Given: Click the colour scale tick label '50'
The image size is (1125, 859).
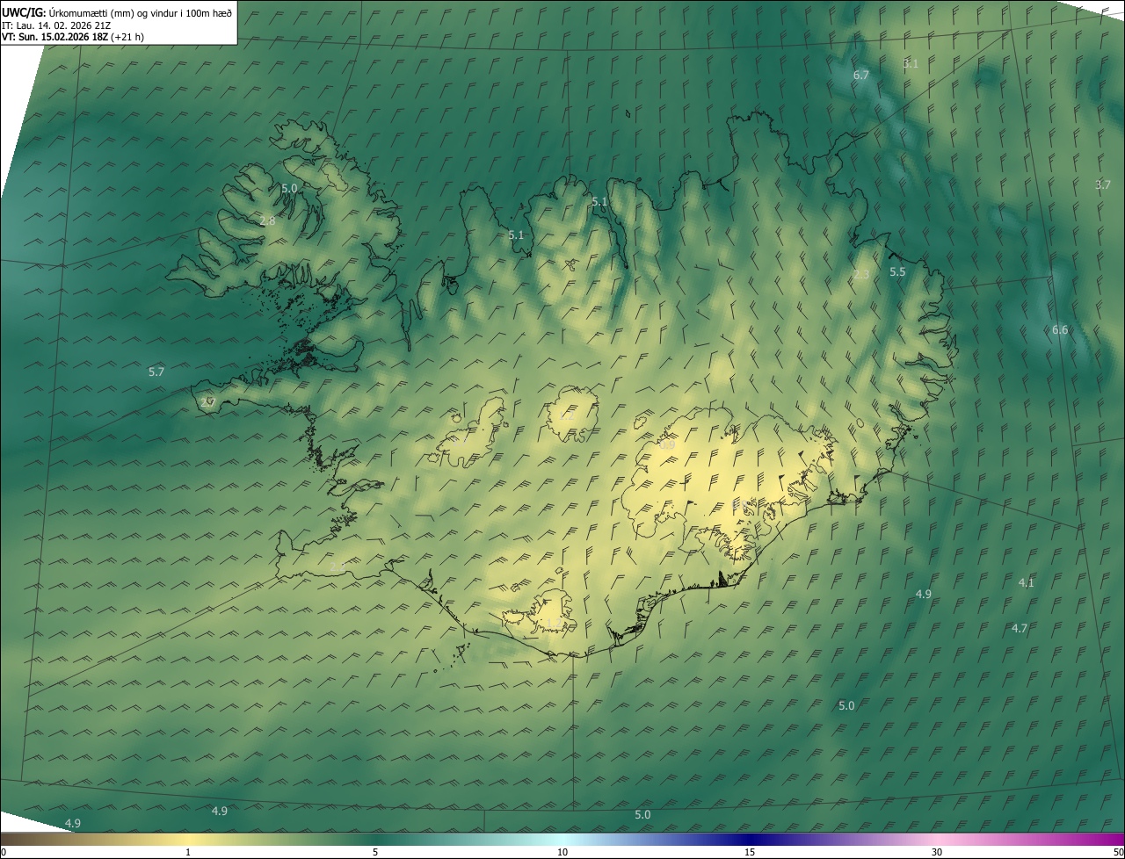Looking at the screenshot, I should (x=1118, y=852).
